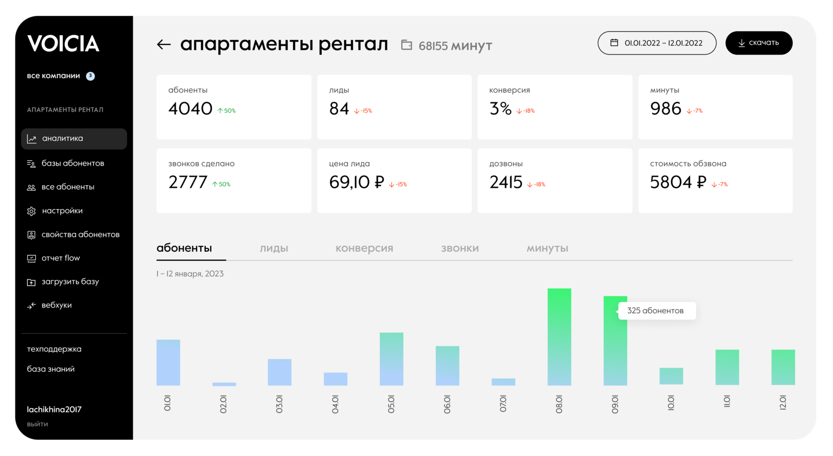Click the download arrow icon in скачать
Viewport: 833px width, 456px height.
coord(742,43)
